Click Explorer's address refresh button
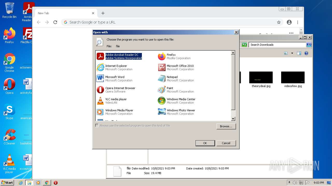 [244, 45]
